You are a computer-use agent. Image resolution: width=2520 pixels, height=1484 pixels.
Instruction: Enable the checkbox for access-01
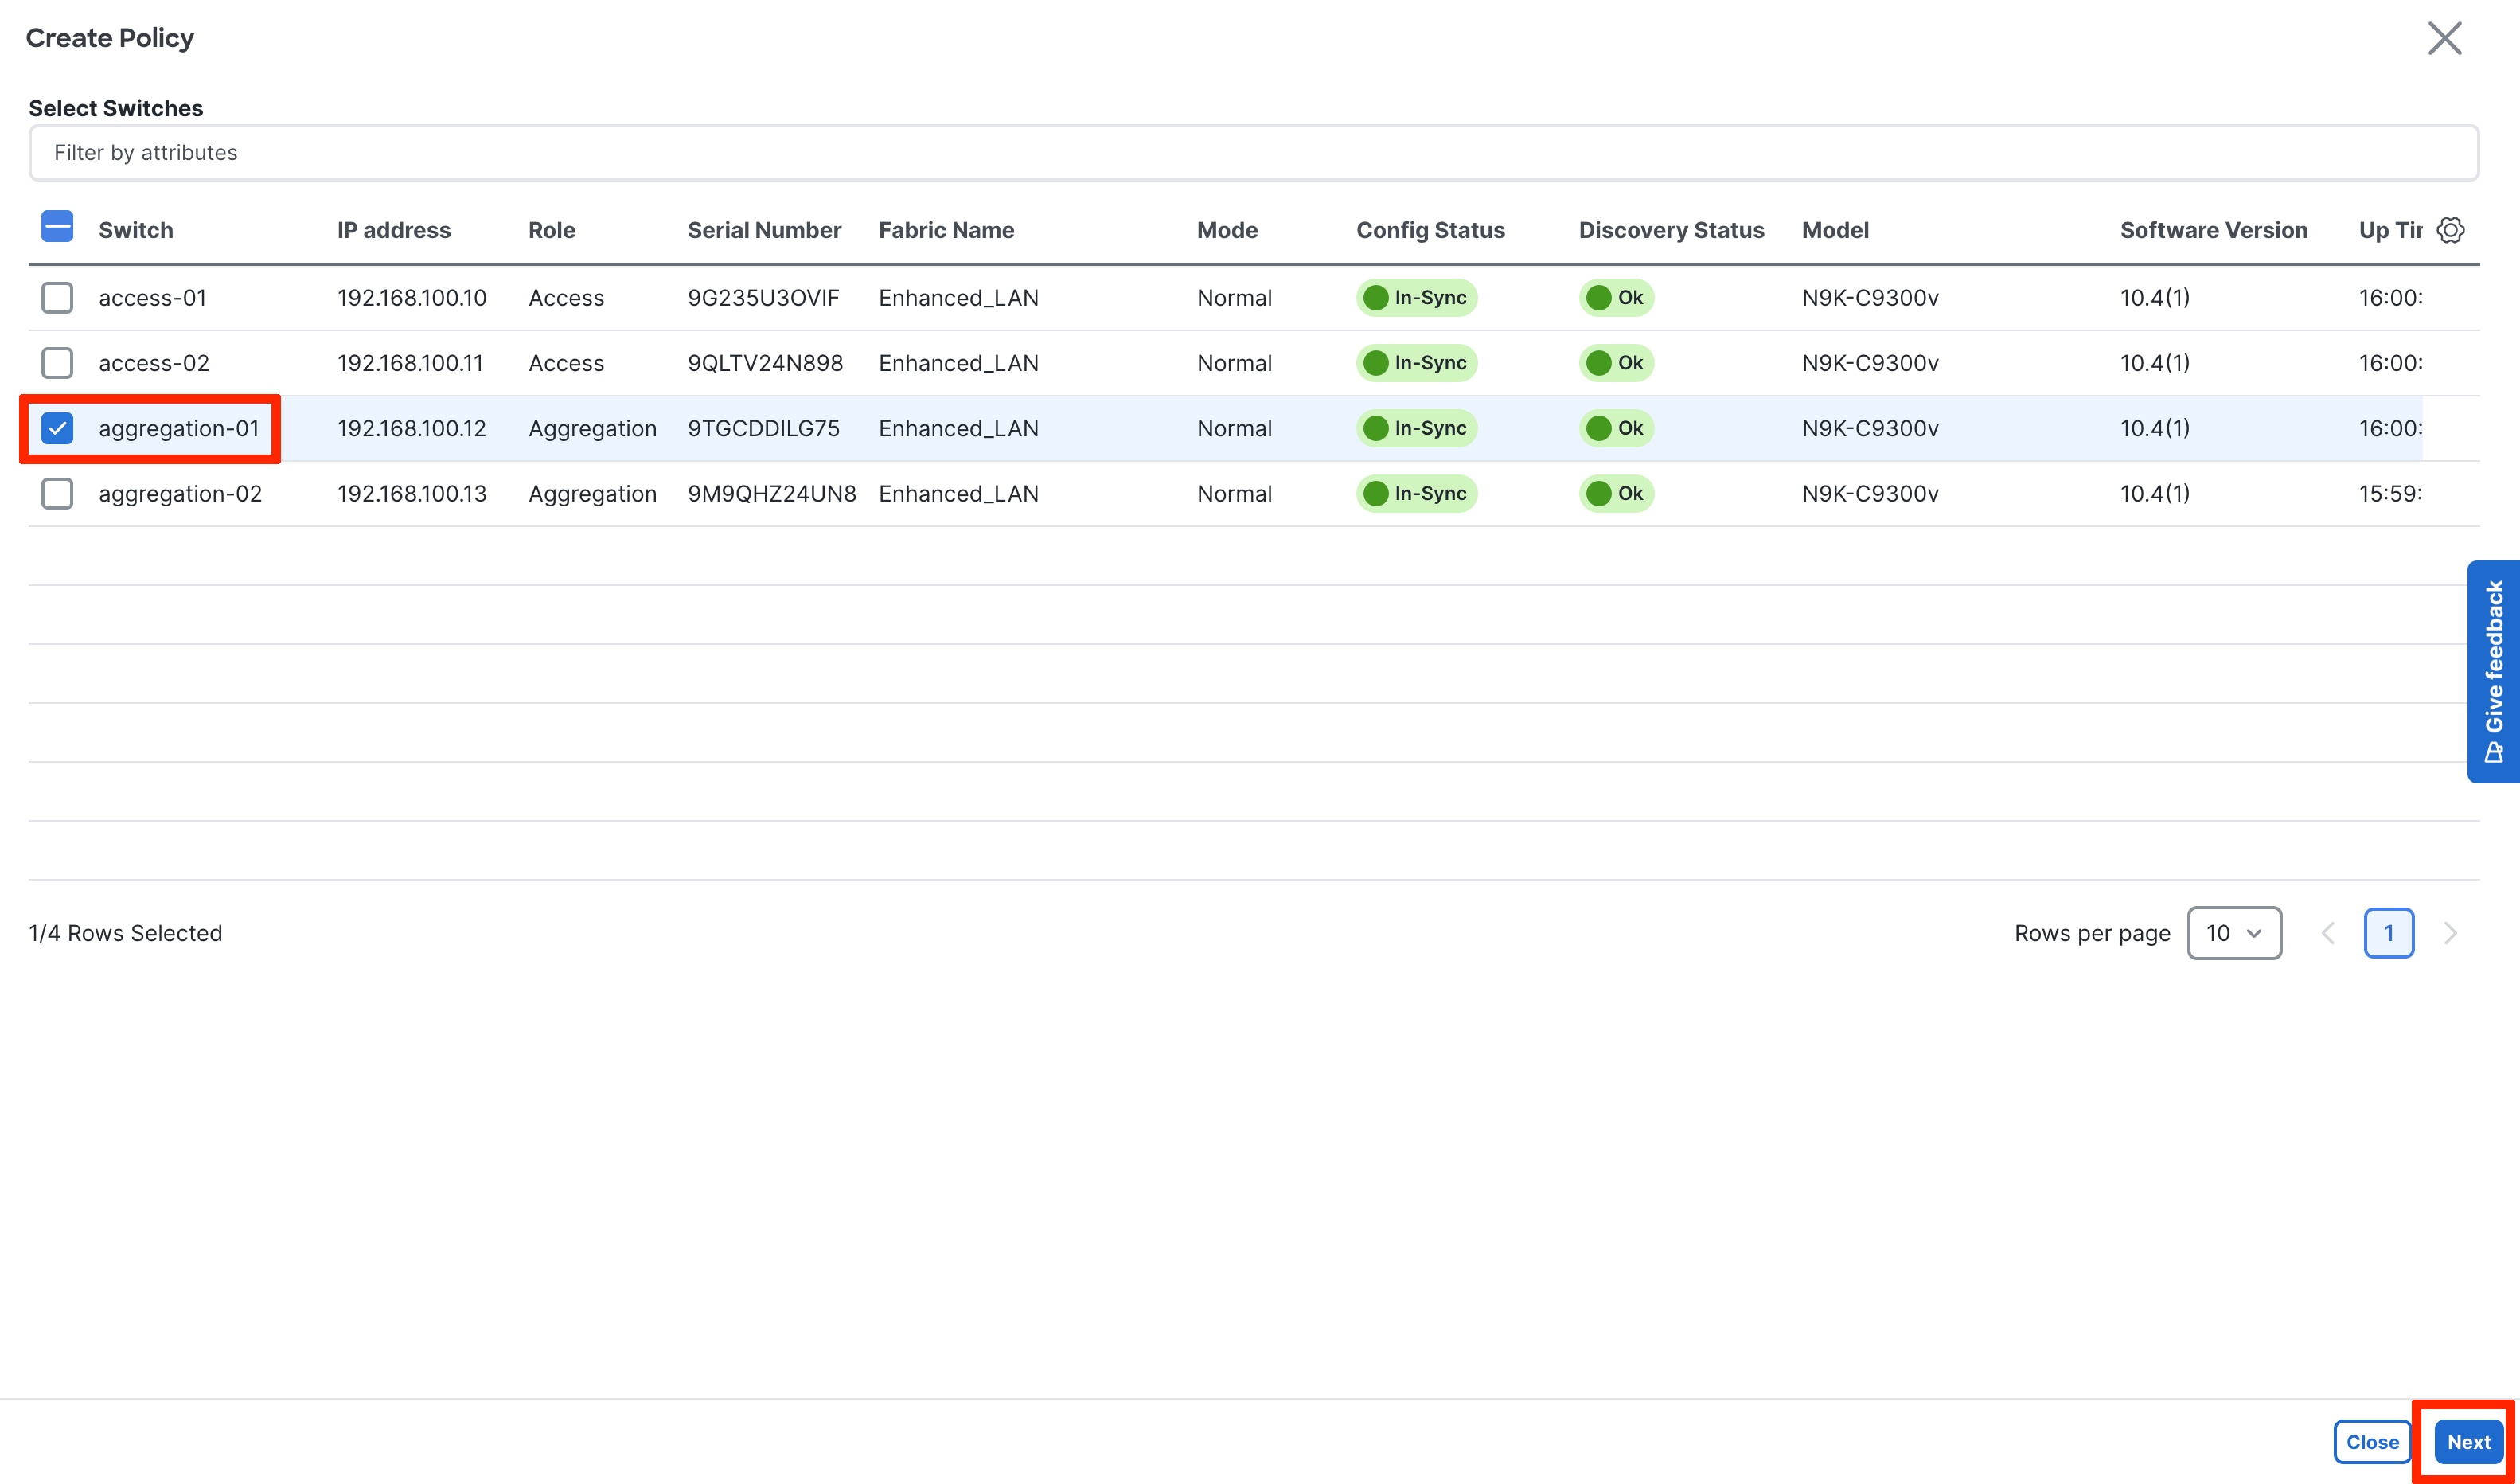tap(57, 297)
